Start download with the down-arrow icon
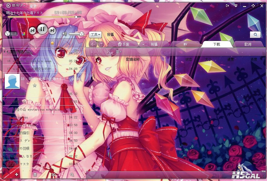This screenshot has width=267, height=181. click(92, 52)
